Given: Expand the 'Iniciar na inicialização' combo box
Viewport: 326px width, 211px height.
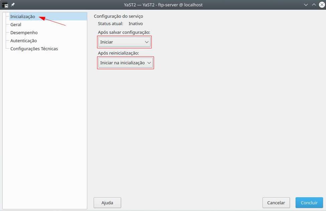Looking at the screenshot, I should (x=125, y=63).
